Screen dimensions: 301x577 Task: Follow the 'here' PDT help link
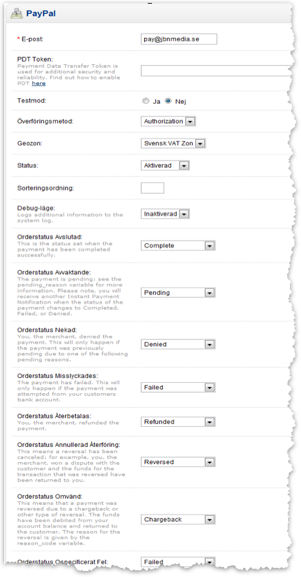[38, 83]
